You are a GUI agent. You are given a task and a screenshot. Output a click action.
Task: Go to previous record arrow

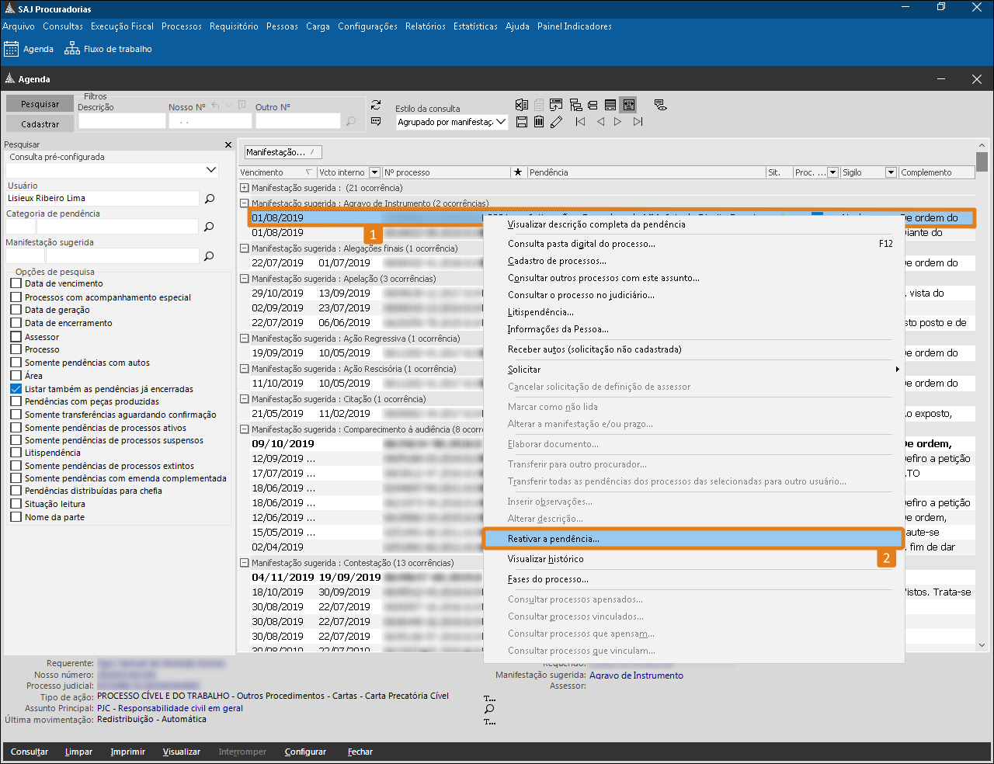[600, 122]
